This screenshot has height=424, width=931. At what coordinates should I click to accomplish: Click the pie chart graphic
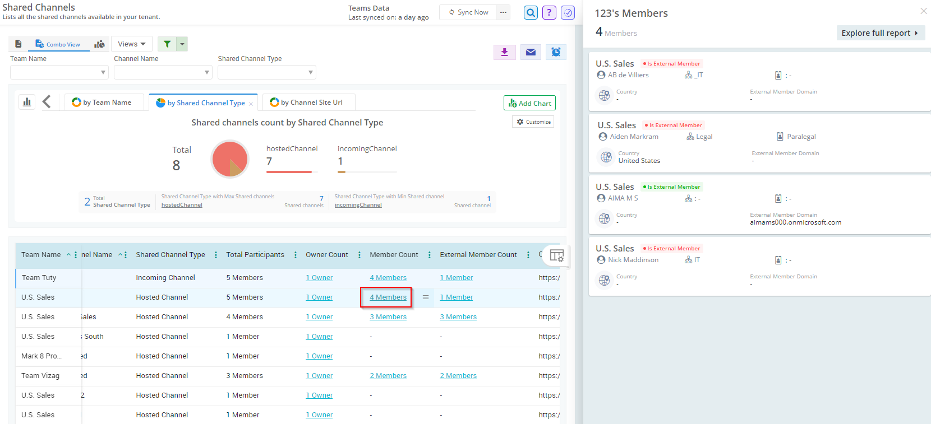tap(230, 159)
